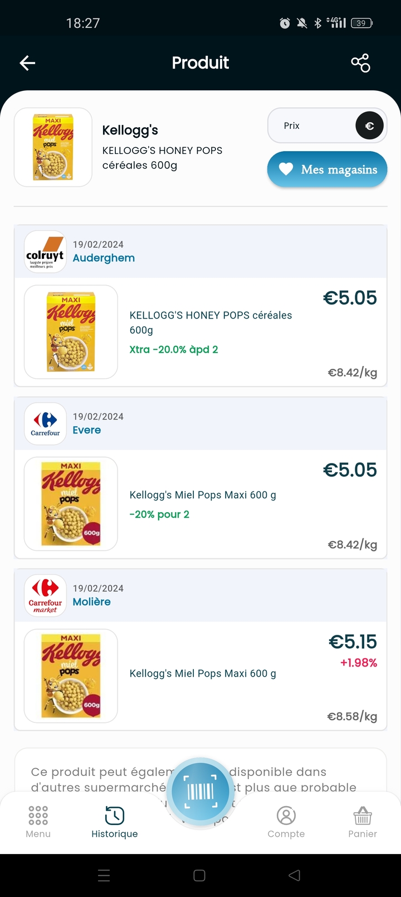This screenshot has height=897, width=401.
Task: Tap the Carrefour Evere store logo
Action: (45, 424)
